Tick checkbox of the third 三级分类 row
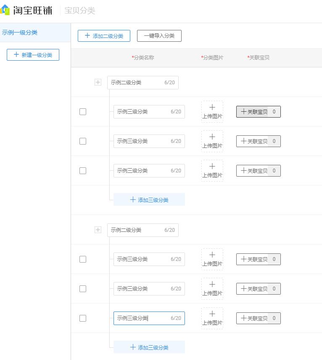The image size is (322, 360). [83, 171]
